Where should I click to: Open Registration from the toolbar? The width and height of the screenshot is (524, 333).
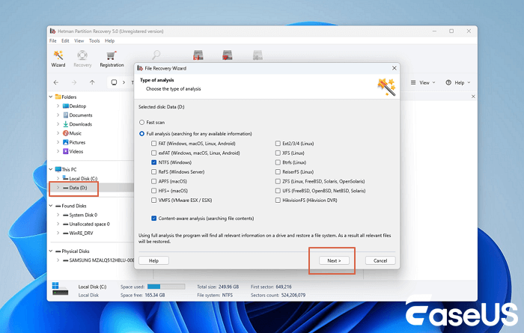(x=112, y=58)
